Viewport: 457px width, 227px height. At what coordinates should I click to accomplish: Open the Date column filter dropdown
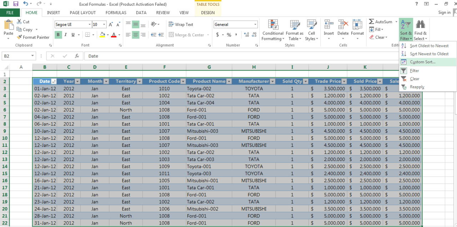pyautogui.click(x=54, y=81)
